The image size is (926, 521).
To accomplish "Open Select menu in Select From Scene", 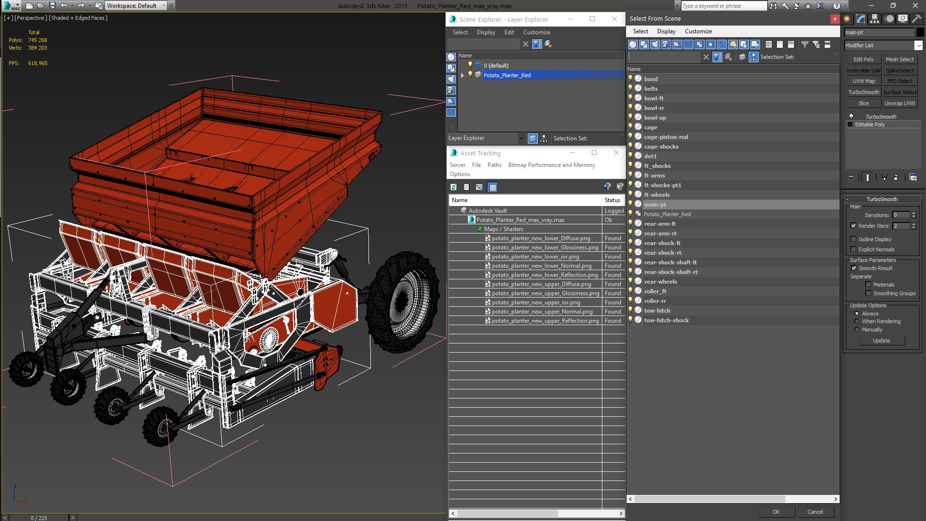I will 640,31.
